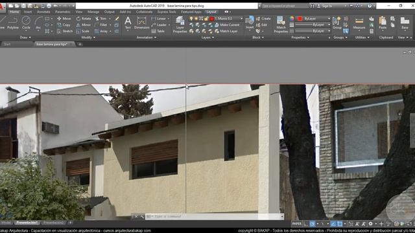This screenshot has width=415, height=233.
Task: Open the Insert ribbon tab
Action: click(27, 12)
